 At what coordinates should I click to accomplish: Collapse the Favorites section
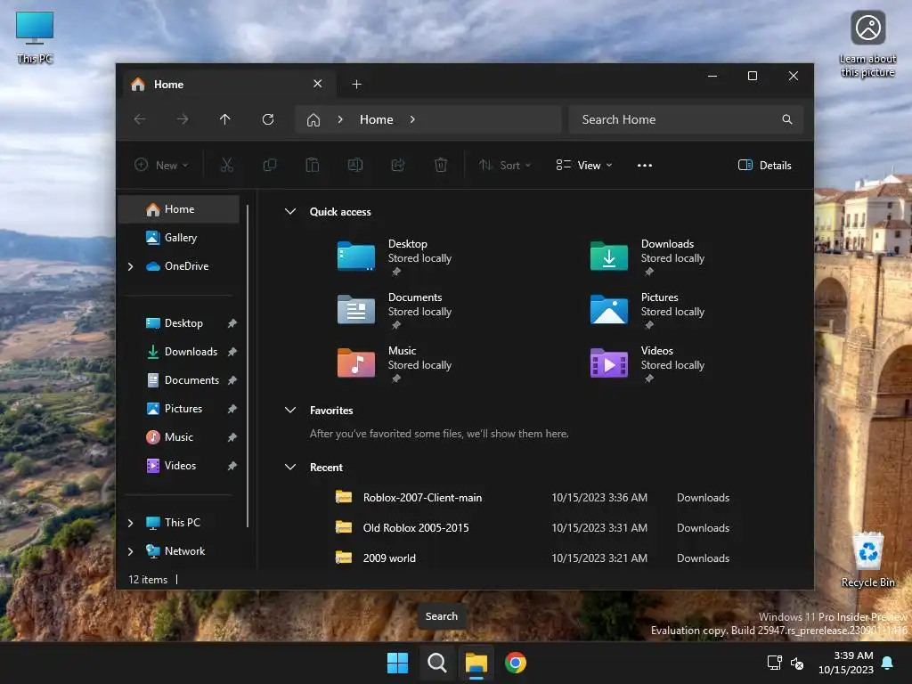pos(290,410)
